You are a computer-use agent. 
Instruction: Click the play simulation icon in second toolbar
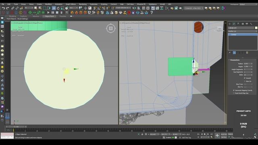48,12
